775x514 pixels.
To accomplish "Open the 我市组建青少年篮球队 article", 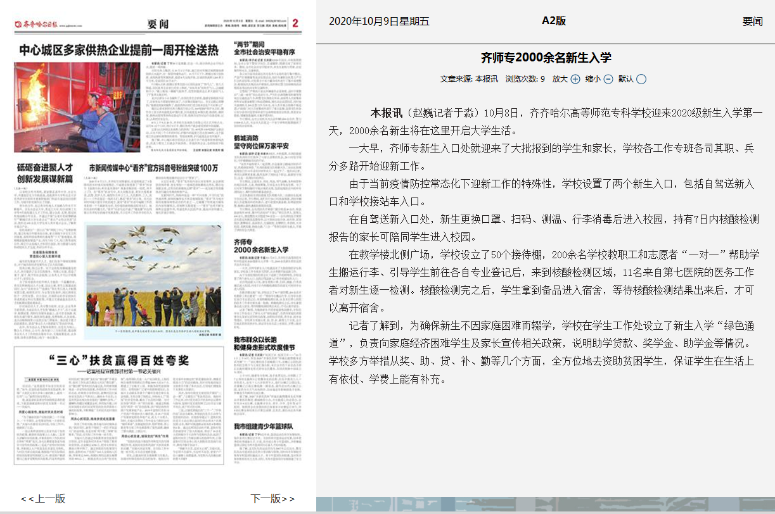I will tap(263, 426).
